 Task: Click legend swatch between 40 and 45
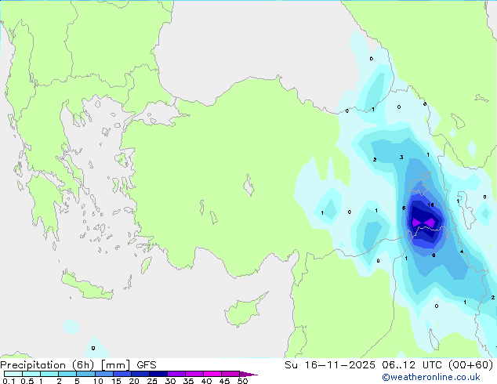tap(212, 374)
